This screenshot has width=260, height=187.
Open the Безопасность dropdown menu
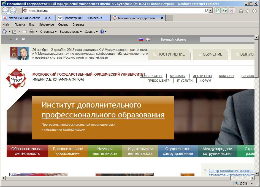click(71, 32)
